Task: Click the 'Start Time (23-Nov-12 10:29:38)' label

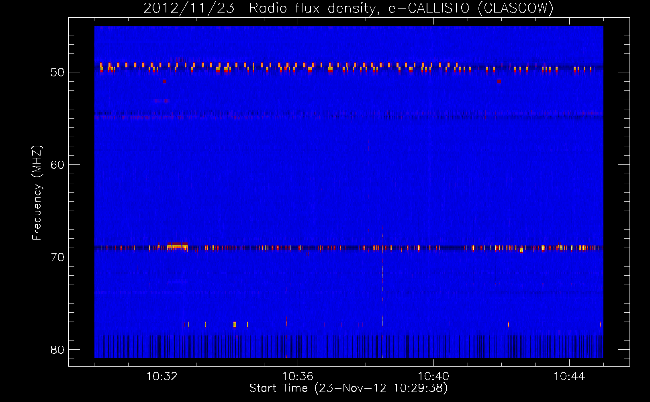Action: coord(348,388)
